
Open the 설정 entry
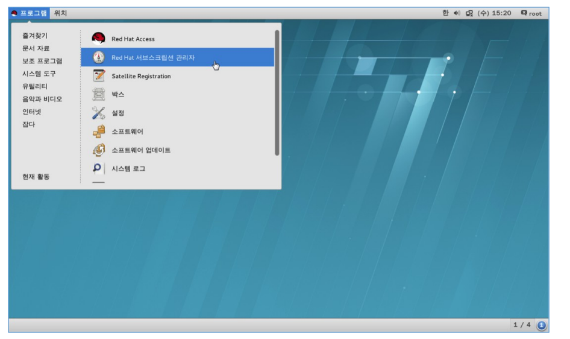[x=177, y=113]
